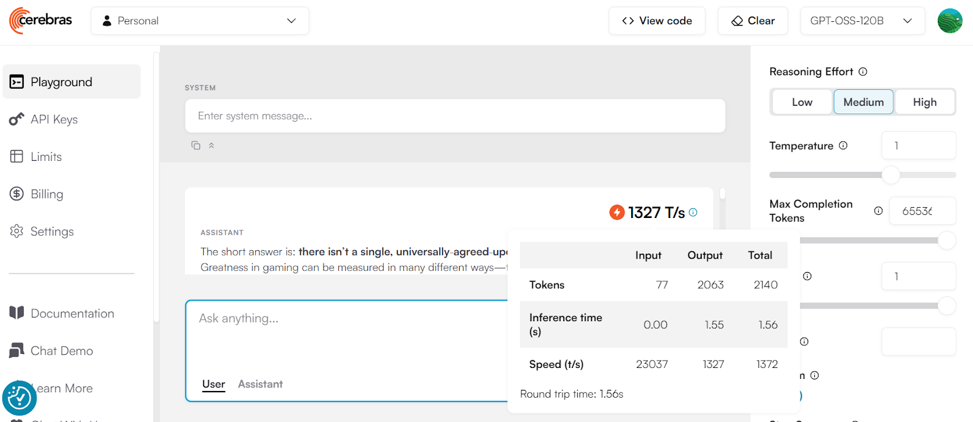The width and height of the screenshot is (973, 422).
Task: Click the Max Completion Tokens info icon
Action: coord(878,211)
